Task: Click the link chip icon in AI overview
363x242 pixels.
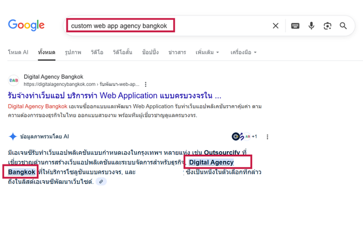Action: 102,181
